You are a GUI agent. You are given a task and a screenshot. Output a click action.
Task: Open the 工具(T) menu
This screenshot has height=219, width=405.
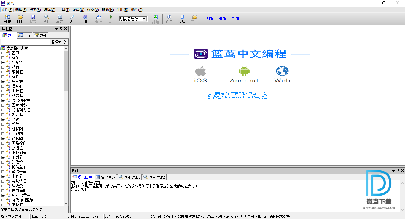point(64,10)
